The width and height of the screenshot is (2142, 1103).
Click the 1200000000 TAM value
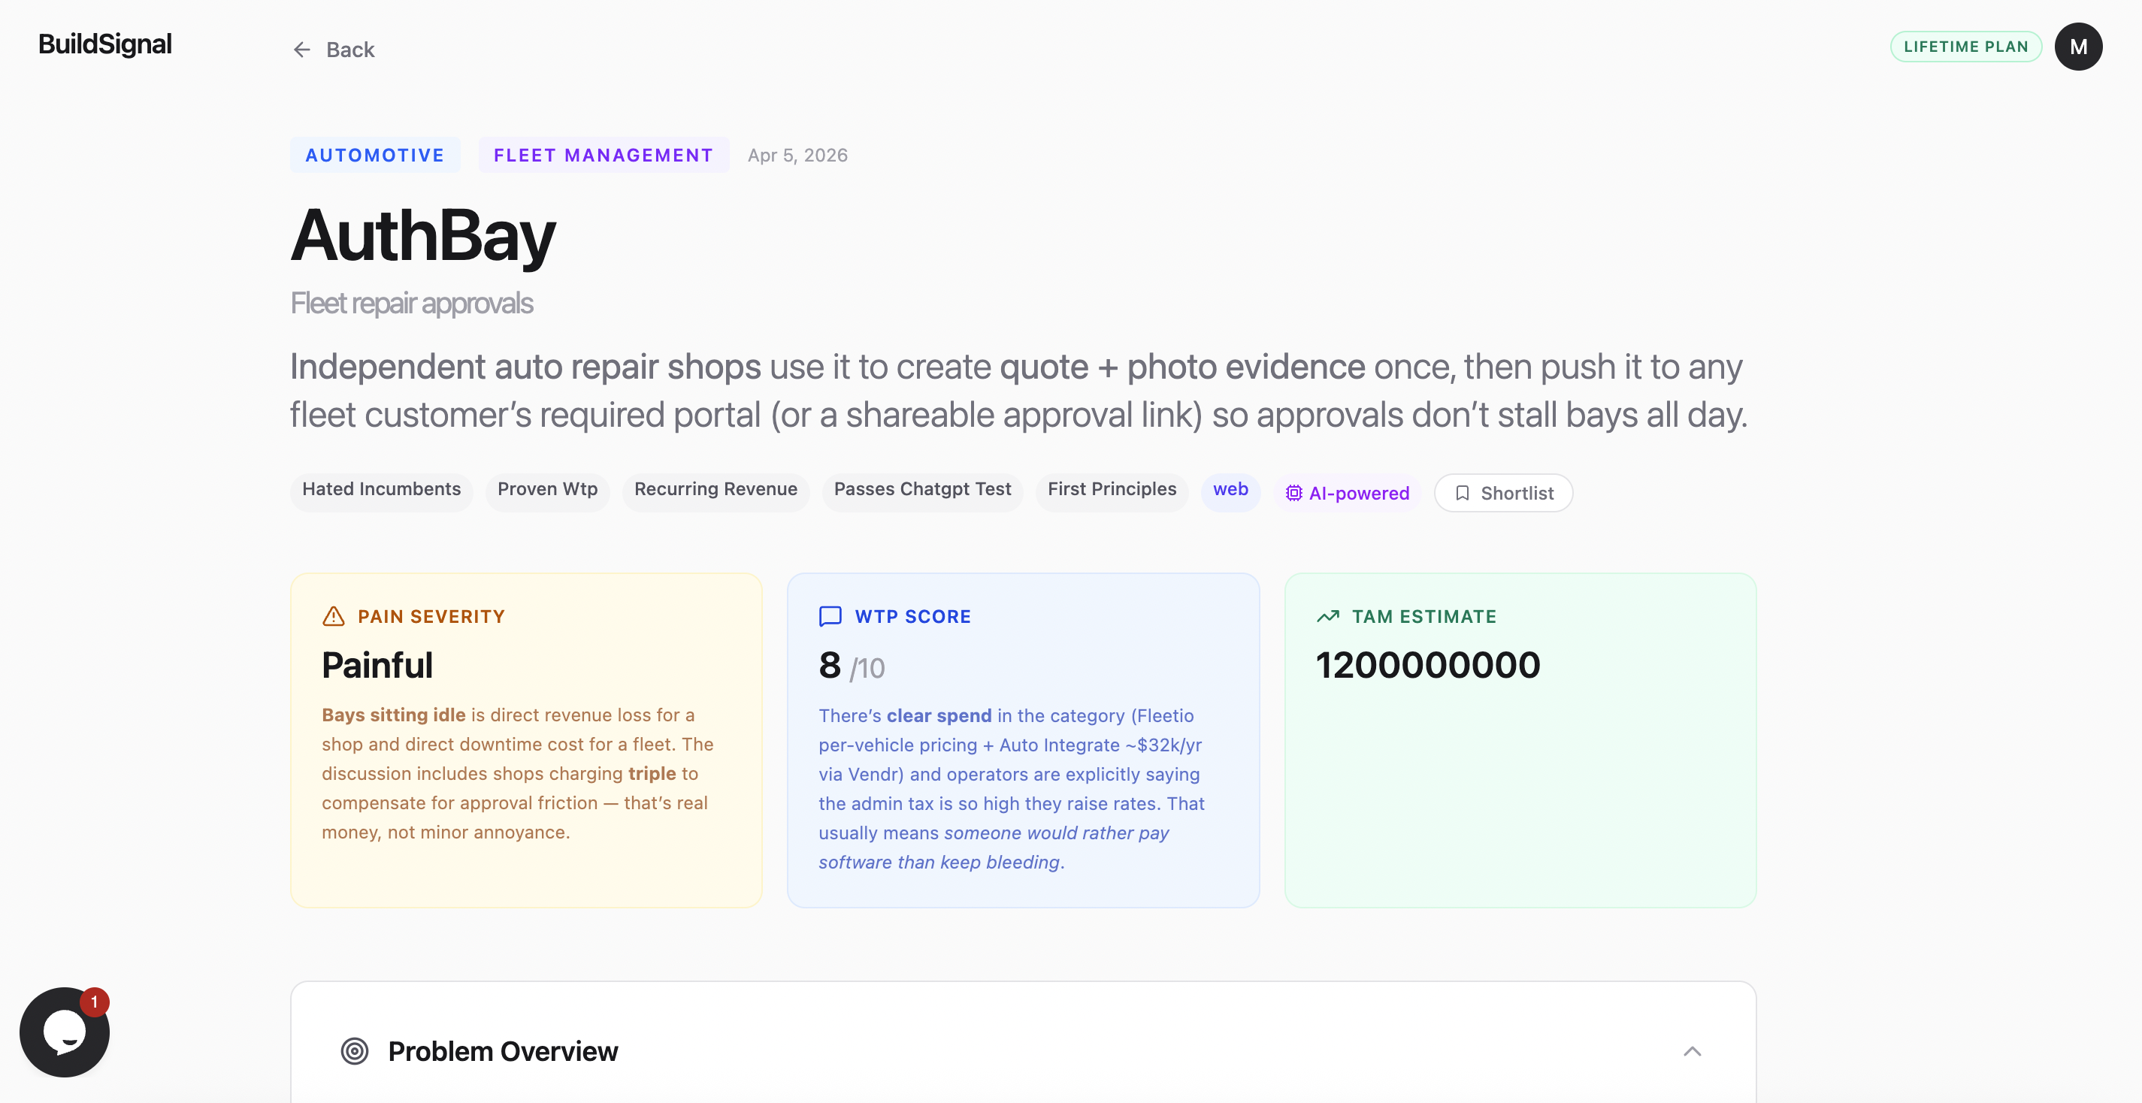[1428, 666]
